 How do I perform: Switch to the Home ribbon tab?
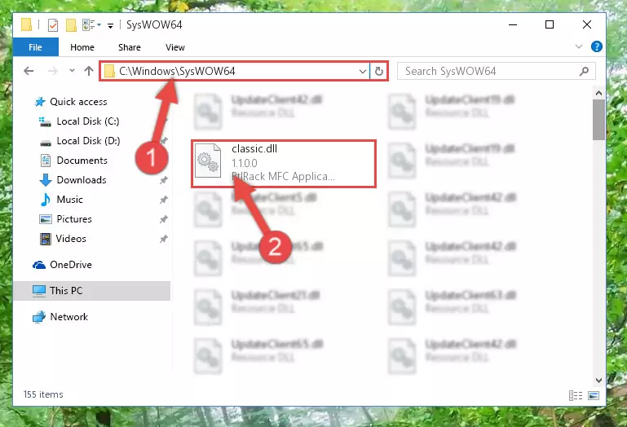pyautogui.click(x=82, y=47)
